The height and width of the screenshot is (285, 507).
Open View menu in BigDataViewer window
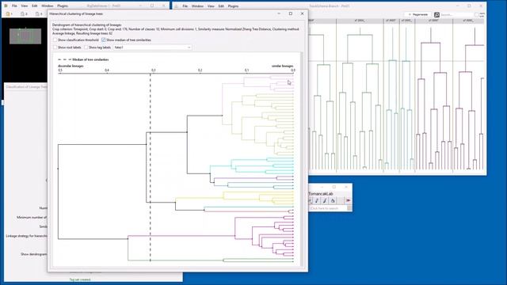25,6
